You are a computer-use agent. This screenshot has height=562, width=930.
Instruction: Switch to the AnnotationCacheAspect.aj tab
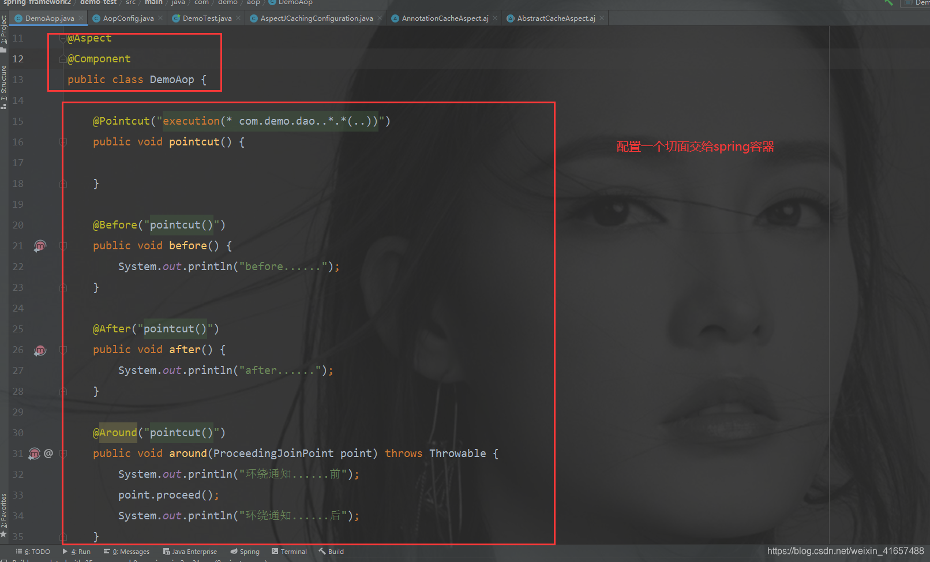445,18
